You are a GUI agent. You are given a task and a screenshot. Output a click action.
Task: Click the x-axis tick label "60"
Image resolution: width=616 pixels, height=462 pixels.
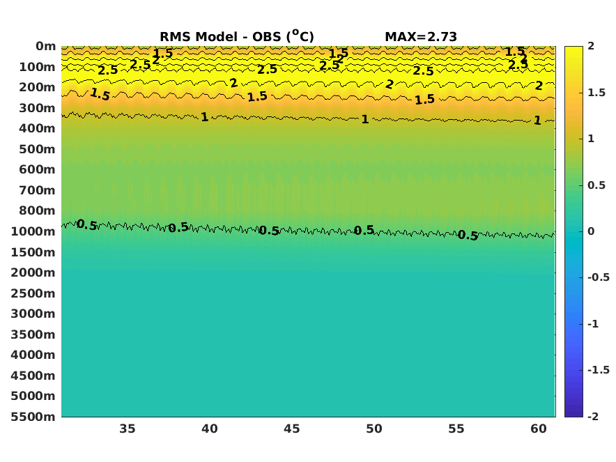tap(538, 429)
